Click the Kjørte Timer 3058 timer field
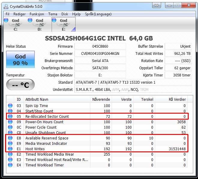This screenshot has height=179, width=198. (178, 75)
